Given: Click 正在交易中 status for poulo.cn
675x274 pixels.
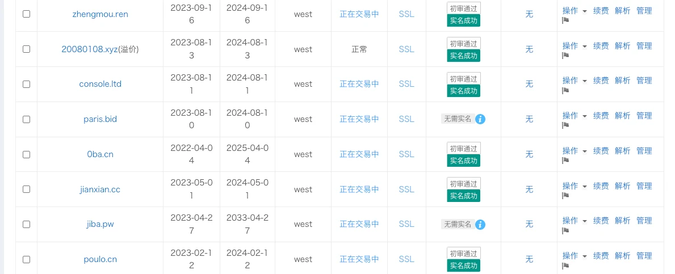Looking at the screenshot, I should [x=359, y=259].
